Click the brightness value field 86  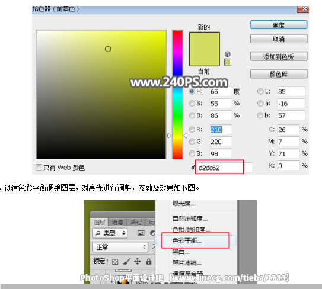pos(221,115)
